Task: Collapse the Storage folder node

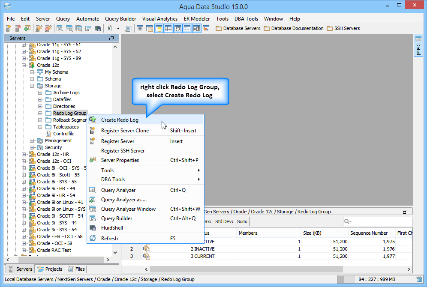Action: 32,86
